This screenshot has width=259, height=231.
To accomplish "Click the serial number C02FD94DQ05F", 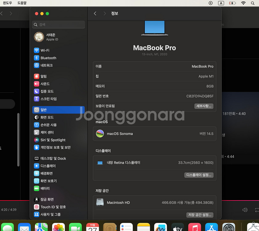I will click(200, 96).
